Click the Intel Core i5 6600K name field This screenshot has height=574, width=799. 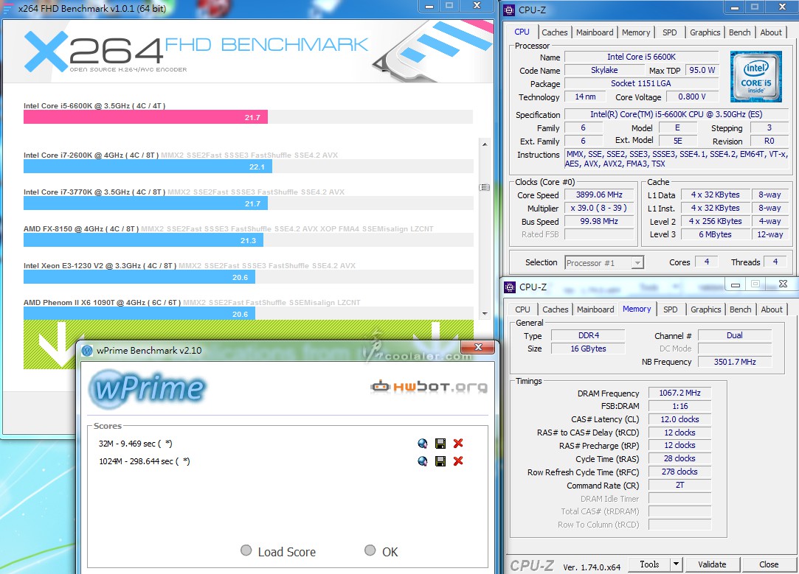tap(641, 57)
